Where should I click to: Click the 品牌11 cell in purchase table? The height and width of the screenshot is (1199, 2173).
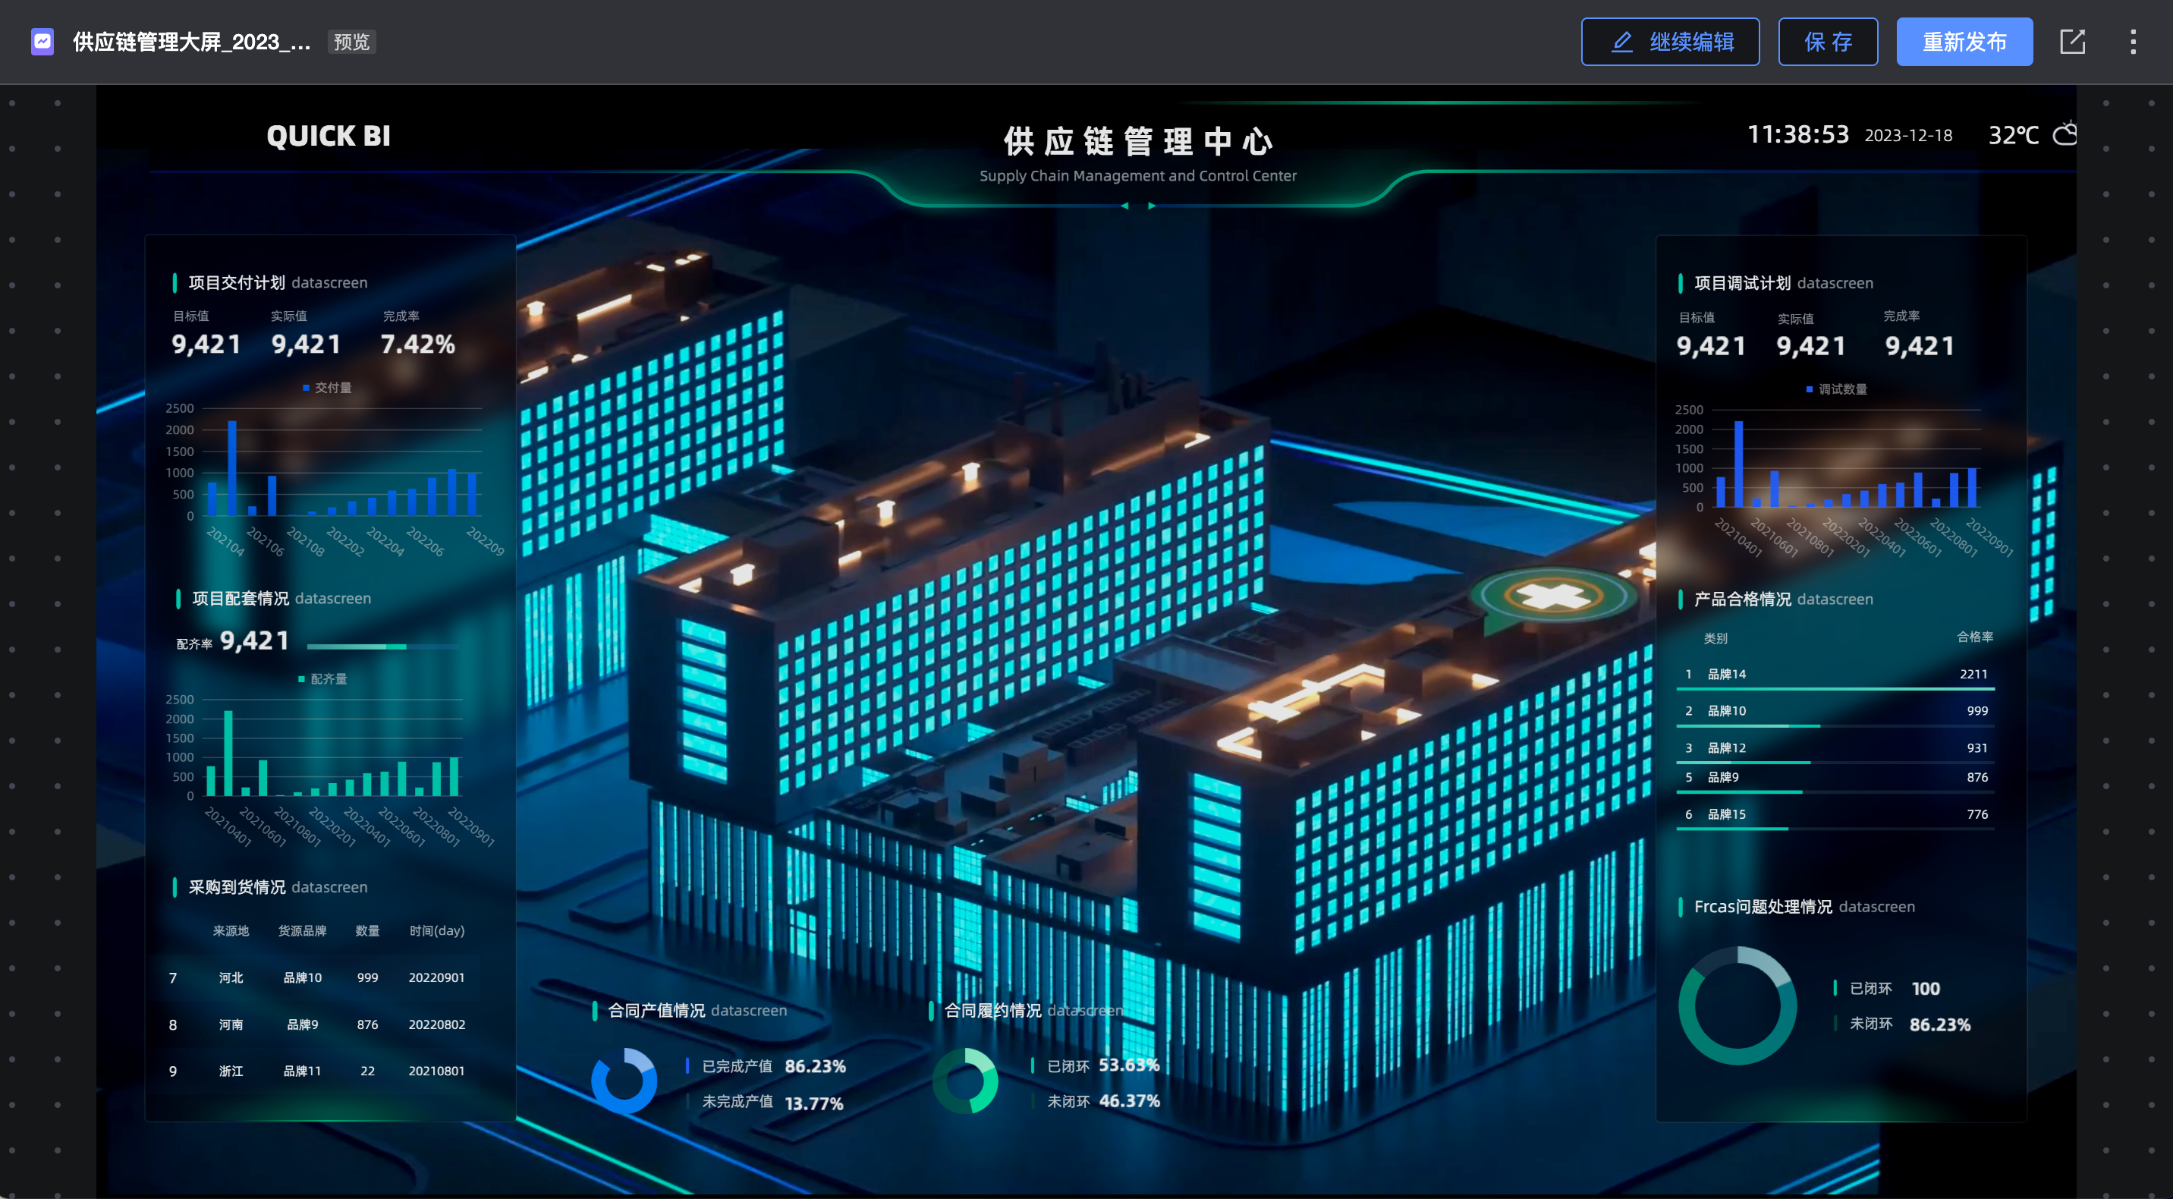click(x=302, y=1071)
